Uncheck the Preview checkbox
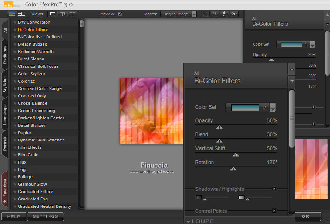Image resolution: width=330 pixels, height=224 pixels. 120,14
